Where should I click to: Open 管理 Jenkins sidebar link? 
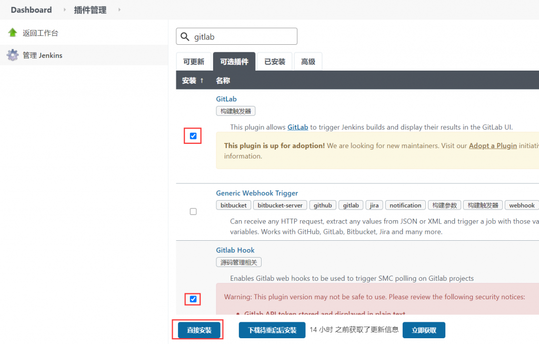tap(43, 55)
